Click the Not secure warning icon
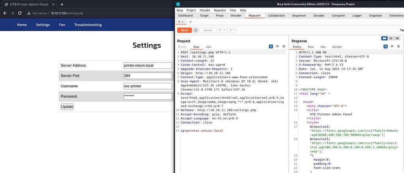The width and height of the screenshot is (404, 173). (29, 13)
